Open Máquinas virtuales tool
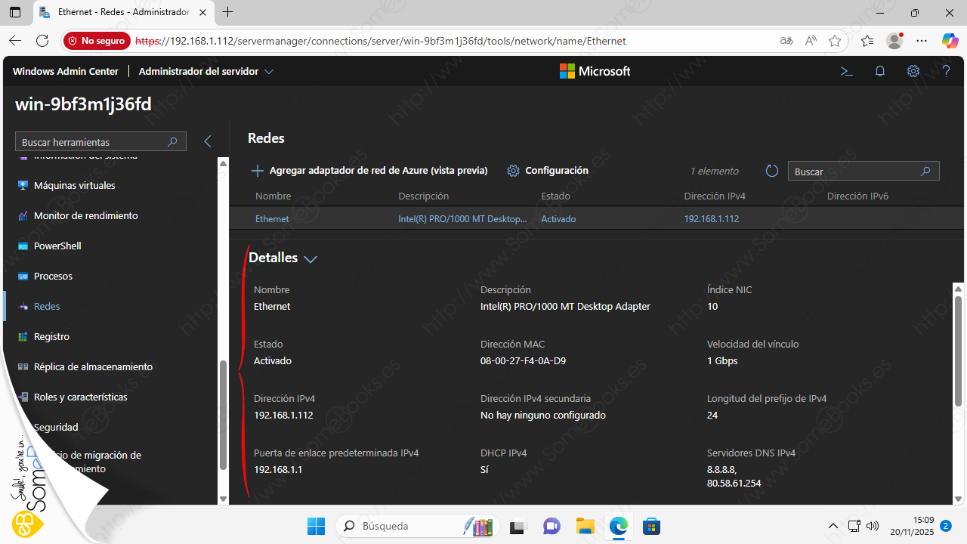The height and width of the screenshot is (544, 967). coord(74,185)
